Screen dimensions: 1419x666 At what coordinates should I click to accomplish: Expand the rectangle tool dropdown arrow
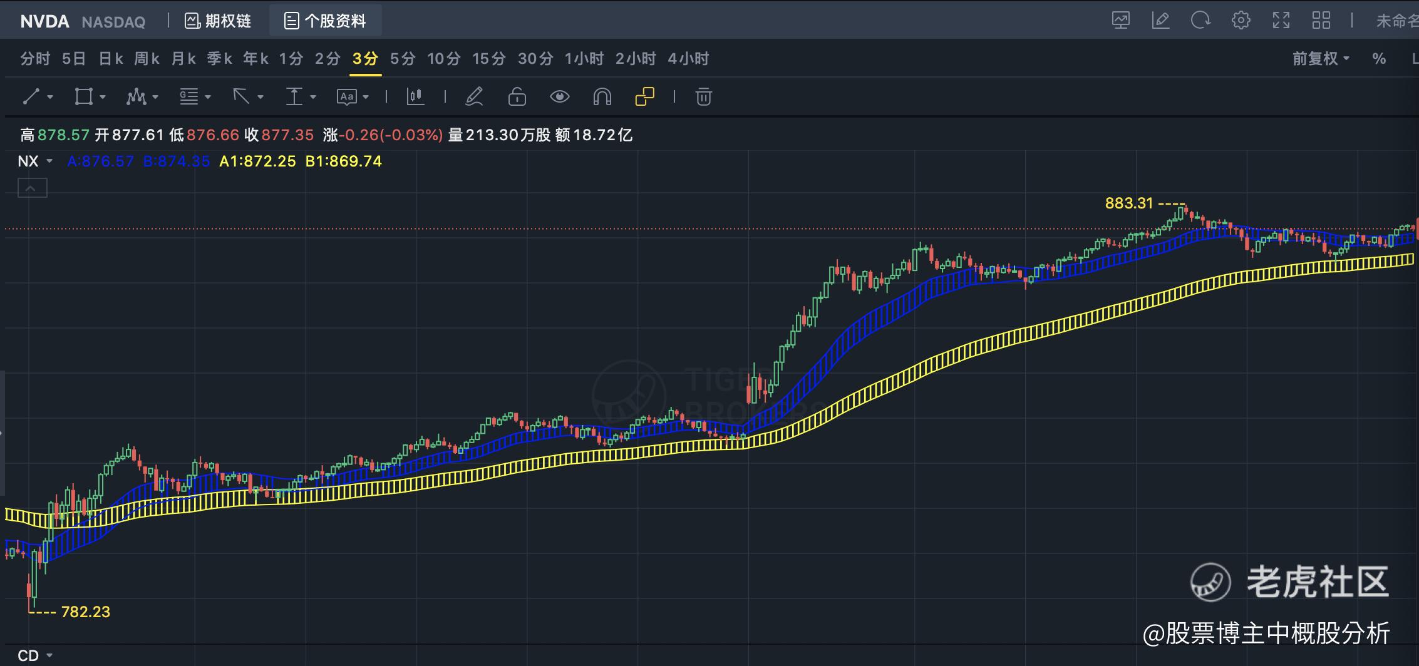(x=103, y=97)
